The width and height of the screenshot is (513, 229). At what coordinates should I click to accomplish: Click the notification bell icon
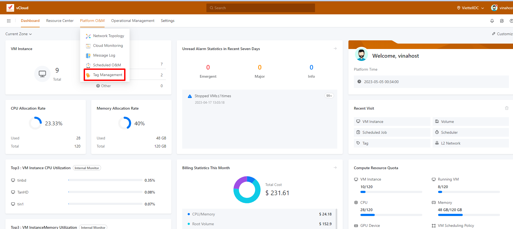click(492, 21)
